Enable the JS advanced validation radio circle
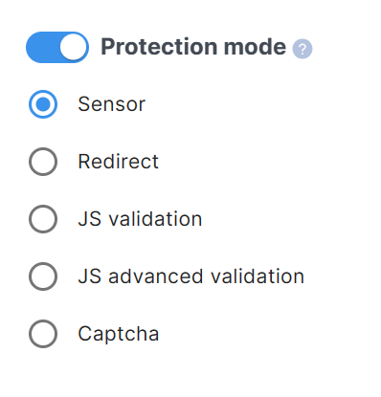The image size is (381, 397). (43, 276)
